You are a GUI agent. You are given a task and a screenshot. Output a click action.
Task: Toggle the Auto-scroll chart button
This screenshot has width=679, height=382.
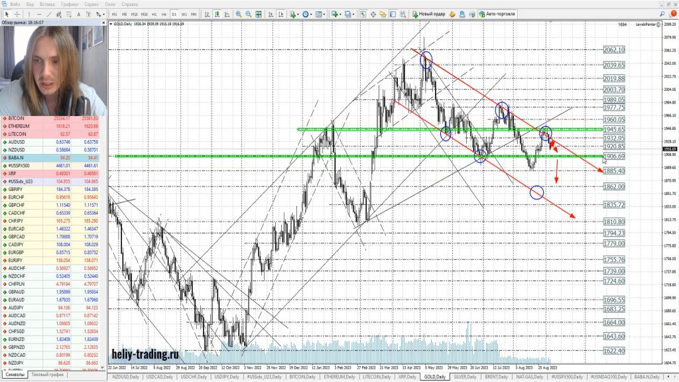click(x=268, y=14)
